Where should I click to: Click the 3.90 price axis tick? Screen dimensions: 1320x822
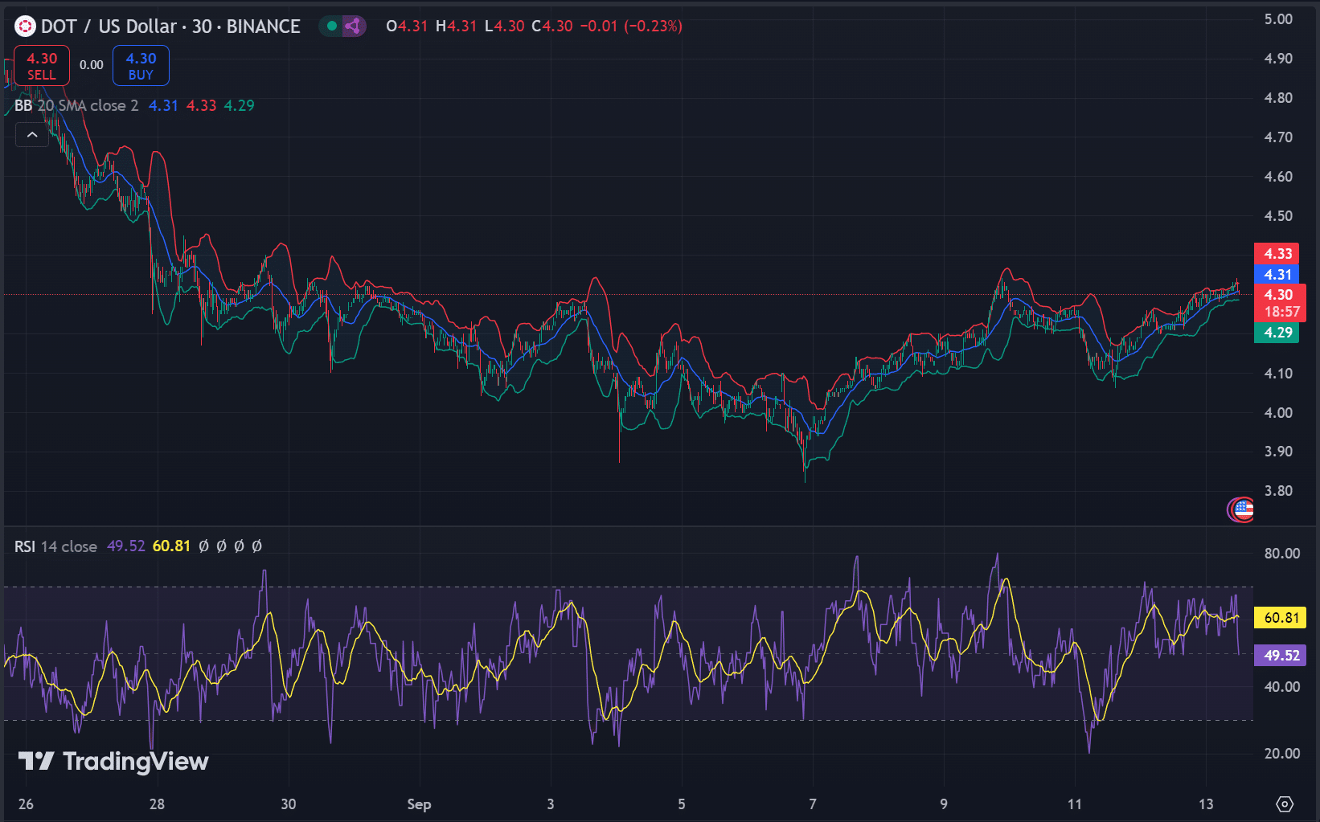(x=1278, y=452)
